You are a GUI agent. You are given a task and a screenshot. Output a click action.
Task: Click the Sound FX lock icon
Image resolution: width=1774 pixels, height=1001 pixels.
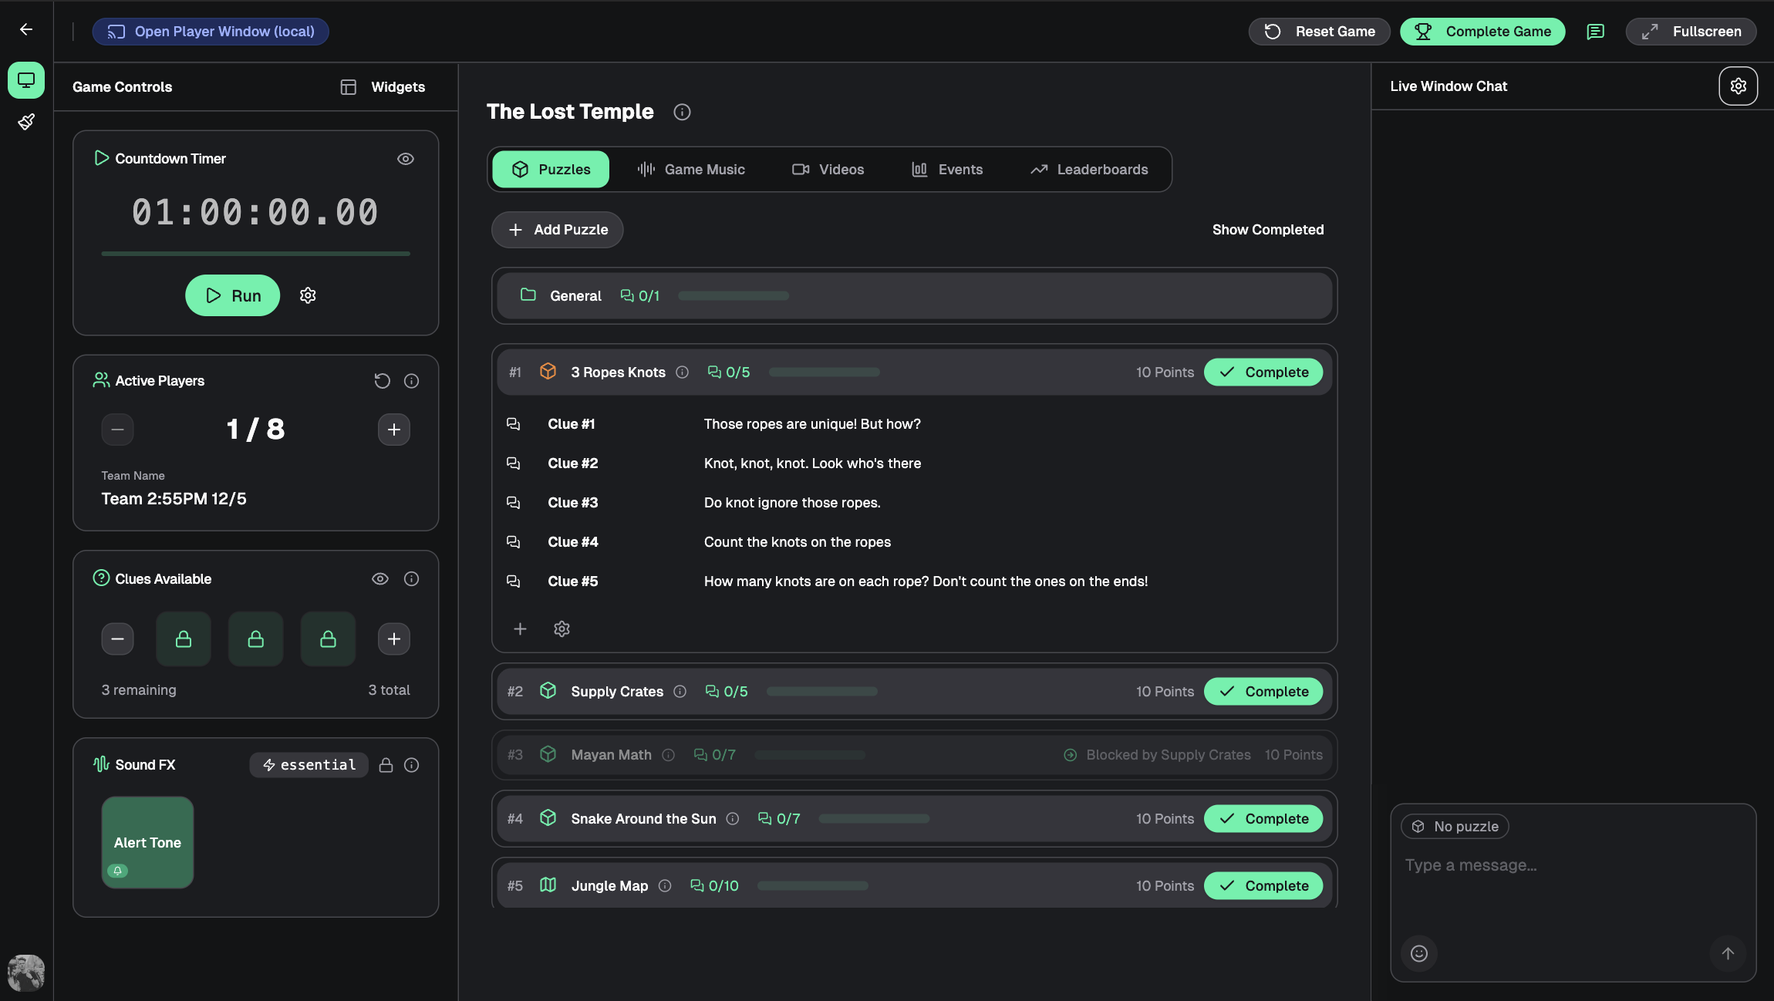pyautogui.click(x=386, y=765)
